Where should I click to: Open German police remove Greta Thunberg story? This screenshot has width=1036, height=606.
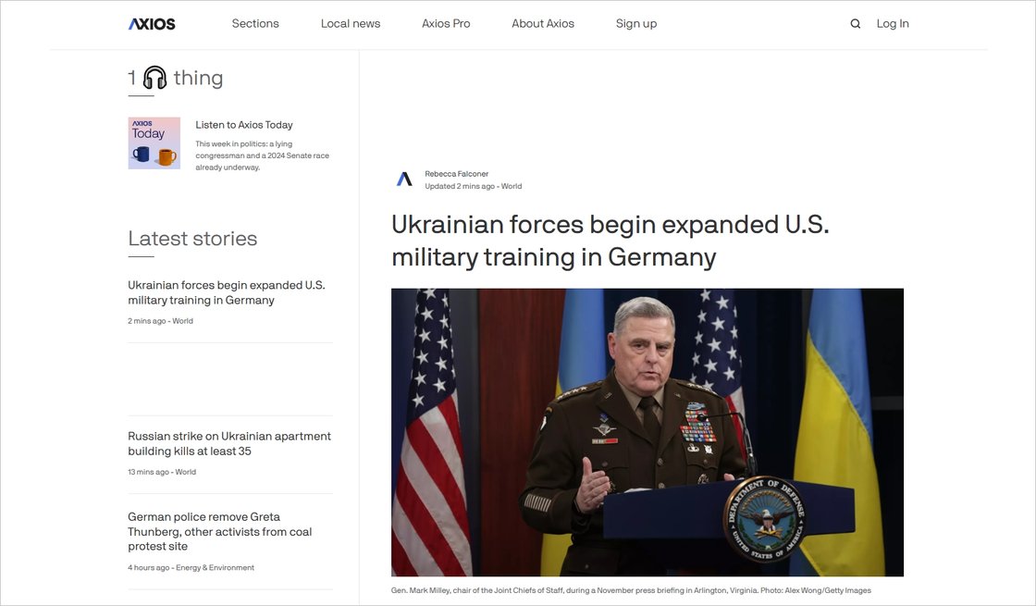tap(220, 531)
